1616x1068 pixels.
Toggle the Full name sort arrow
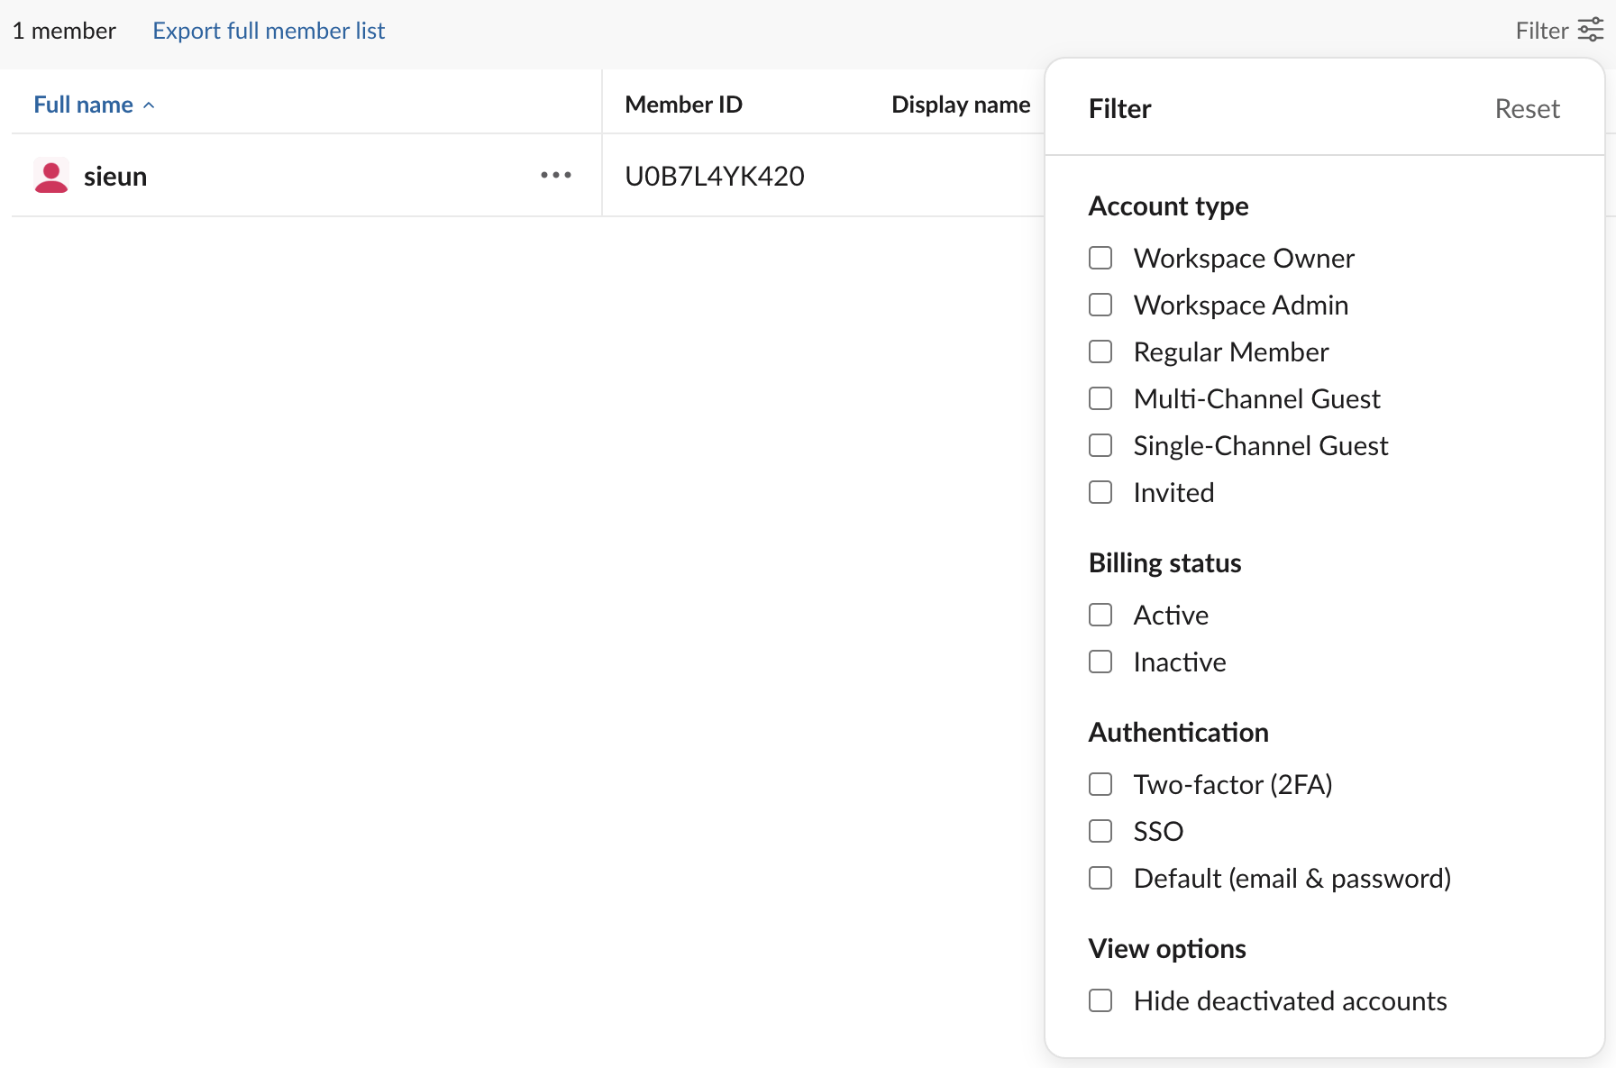coord(149,105)
